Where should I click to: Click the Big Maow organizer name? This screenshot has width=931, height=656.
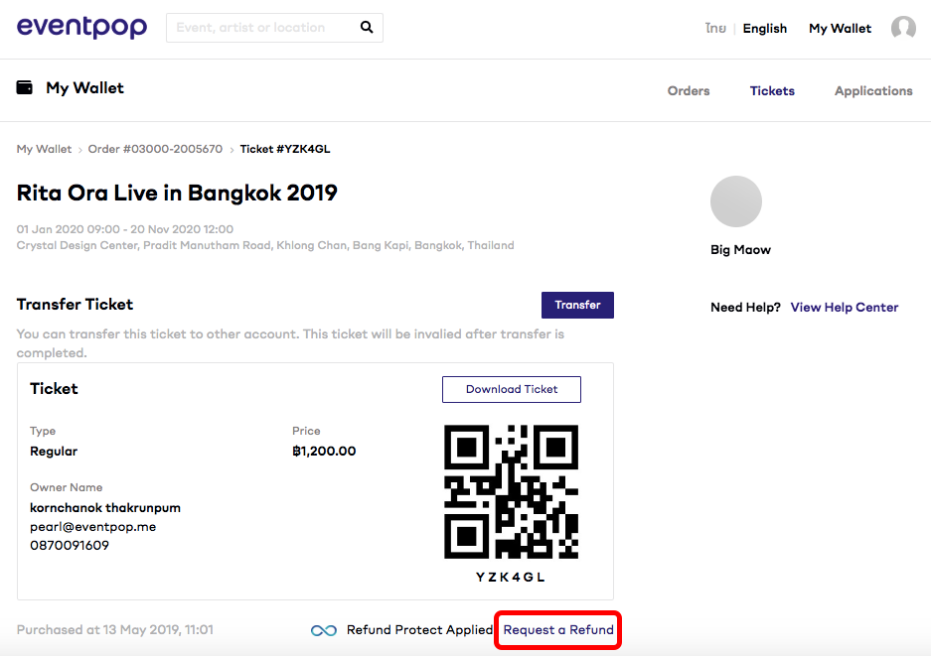point(740,250)
